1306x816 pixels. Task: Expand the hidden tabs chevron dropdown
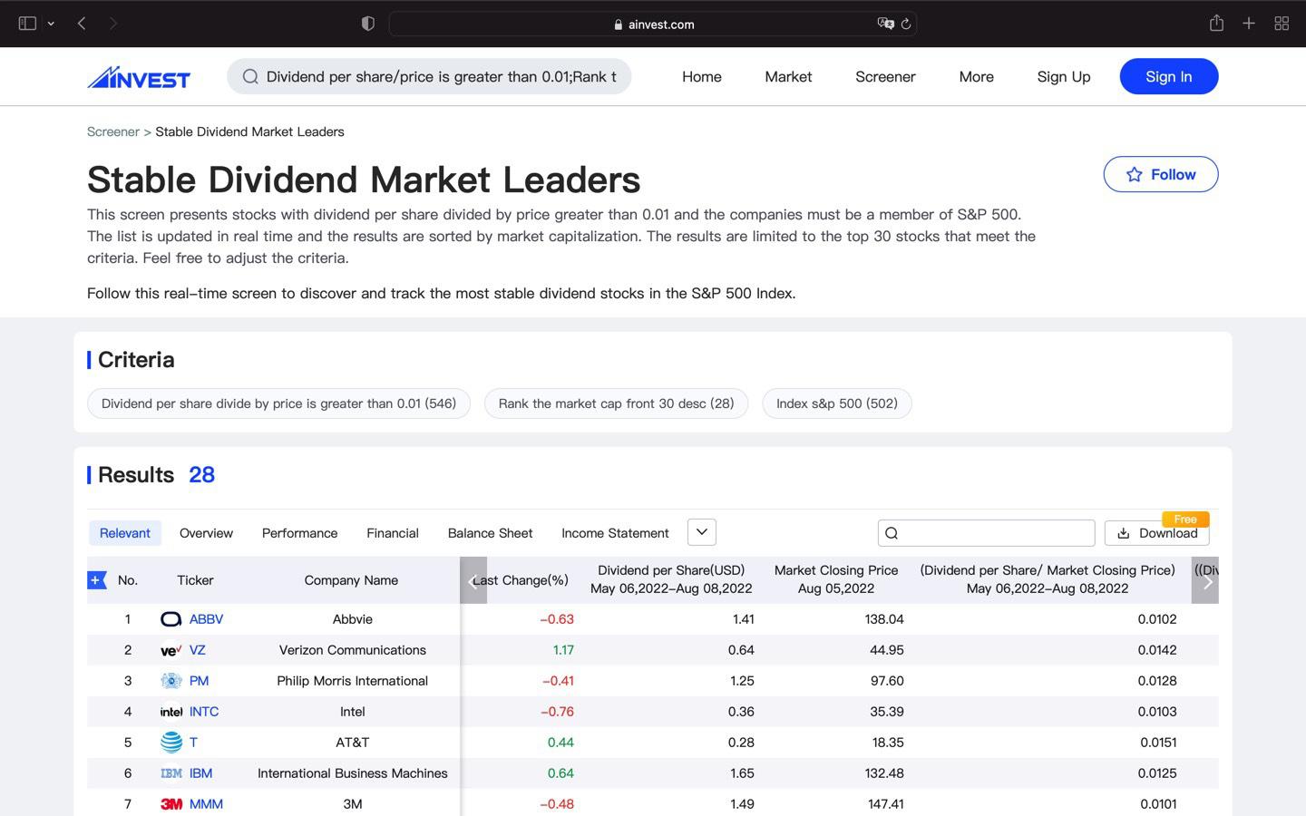click(x=701, y=532)
